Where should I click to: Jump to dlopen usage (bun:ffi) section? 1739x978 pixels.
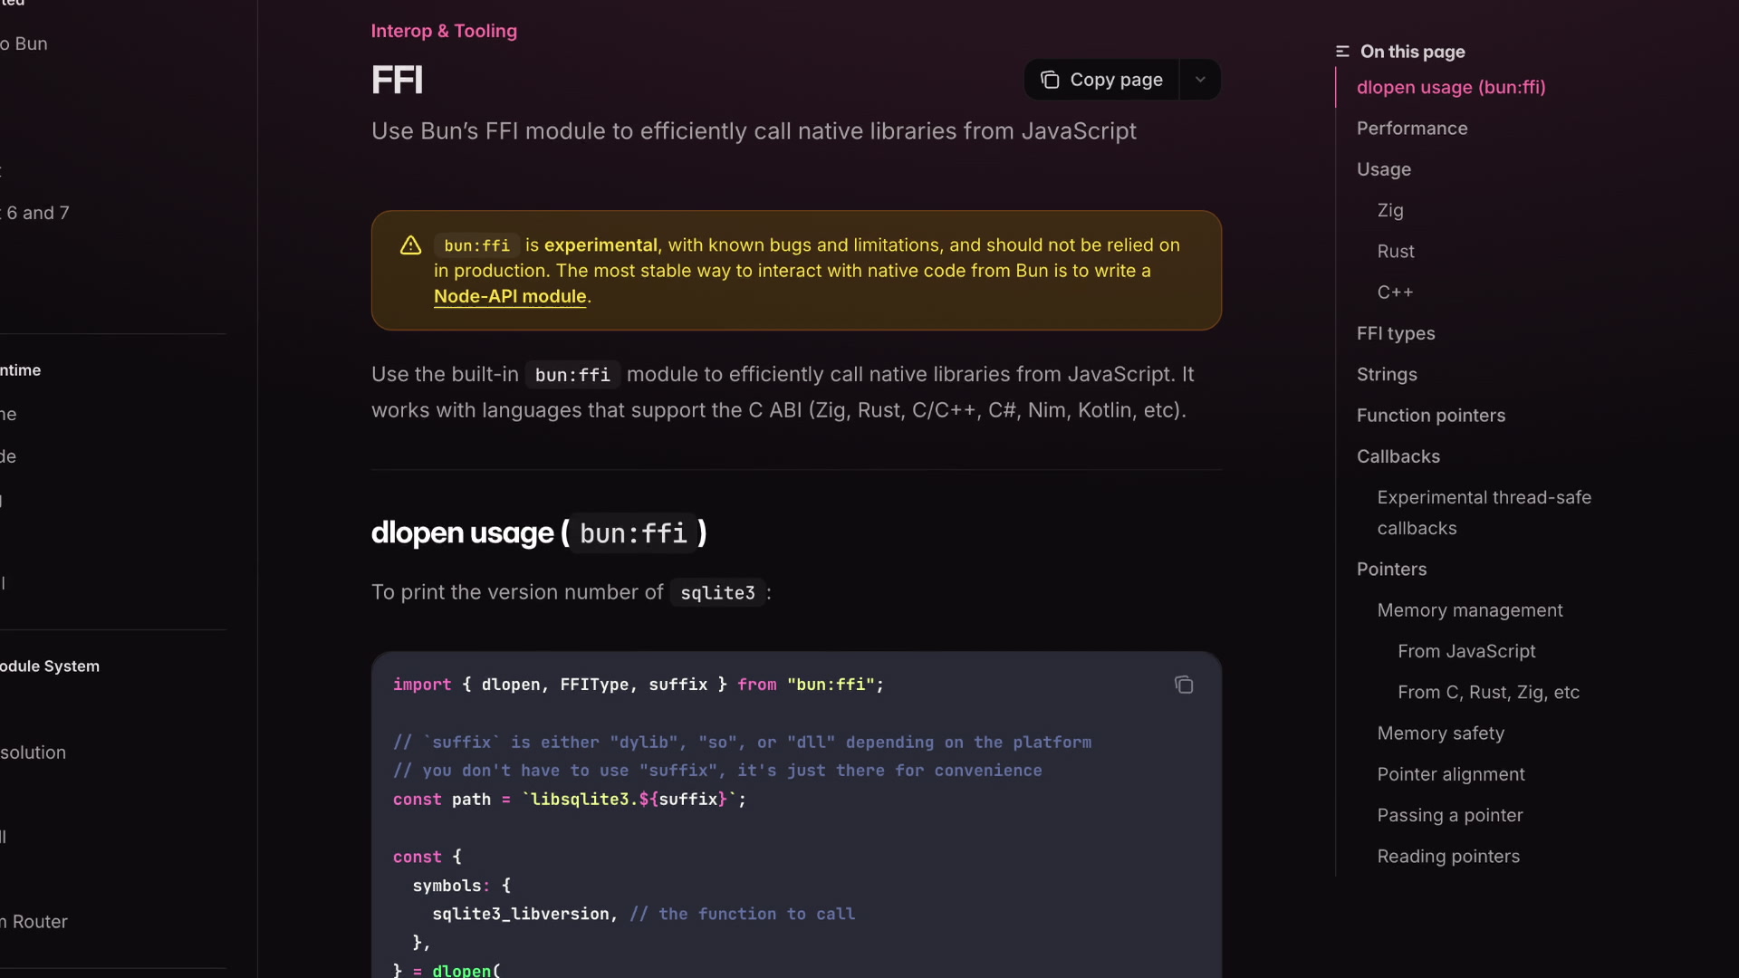tap(1451, 87)
